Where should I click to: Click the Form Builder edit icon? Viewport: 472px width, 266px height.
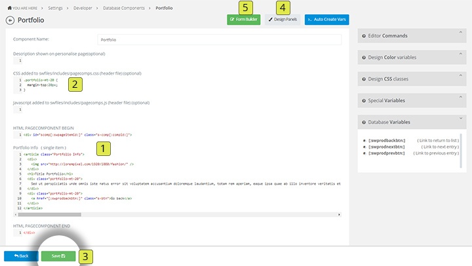click(232, 20)
